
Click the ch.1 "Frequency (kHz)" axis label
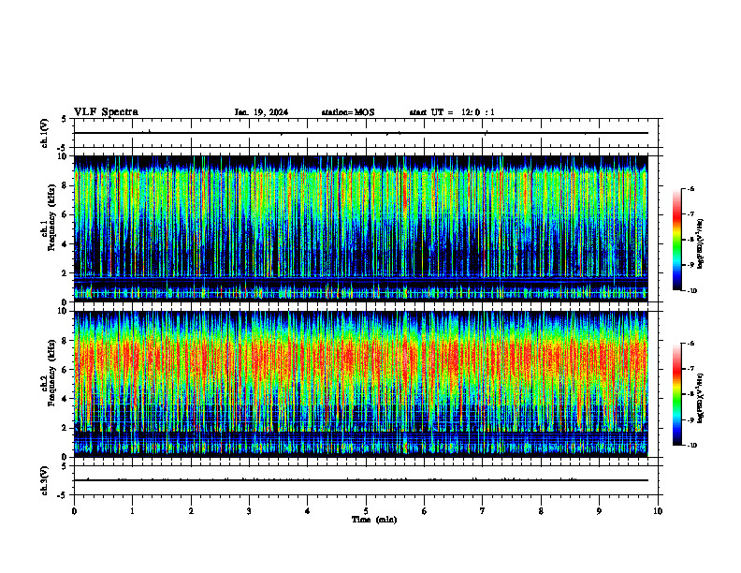click(51, 218)
